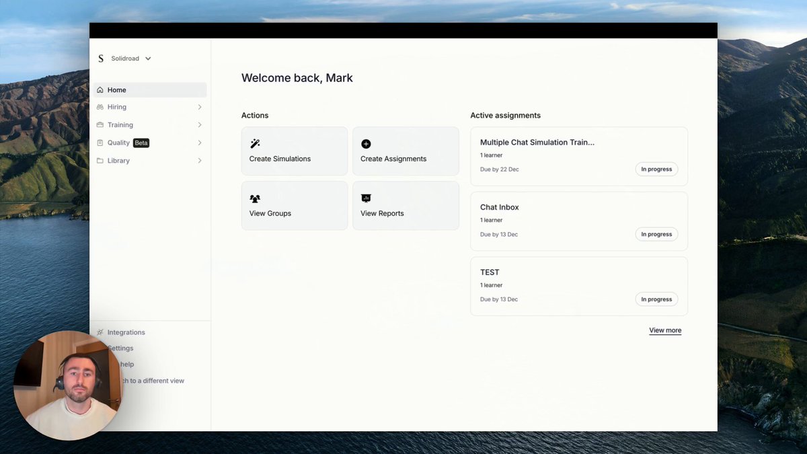The image size is (807, 454).
Task: Click the Beta badge next to Quality
Action: (x=141, y=143)
